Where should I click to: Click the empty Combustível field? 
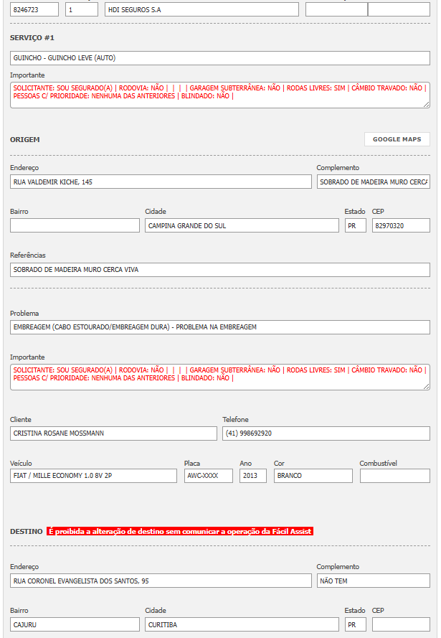[x=394, y=476]
